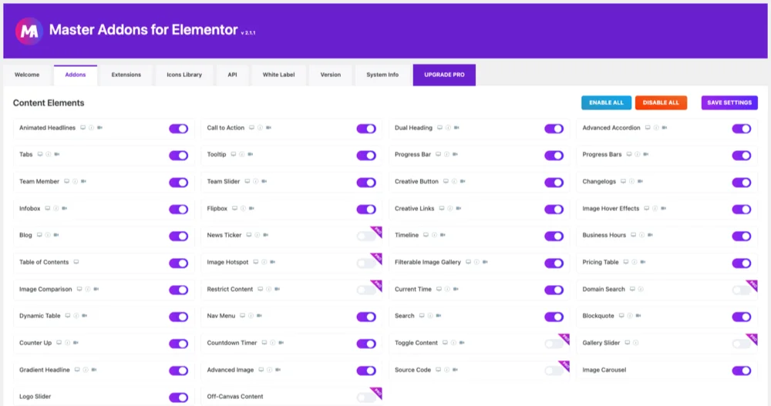Click the demo icon next to Nav Menu
Image resolution: width=771 pixels, height=406 pixels.
[242, 316]
